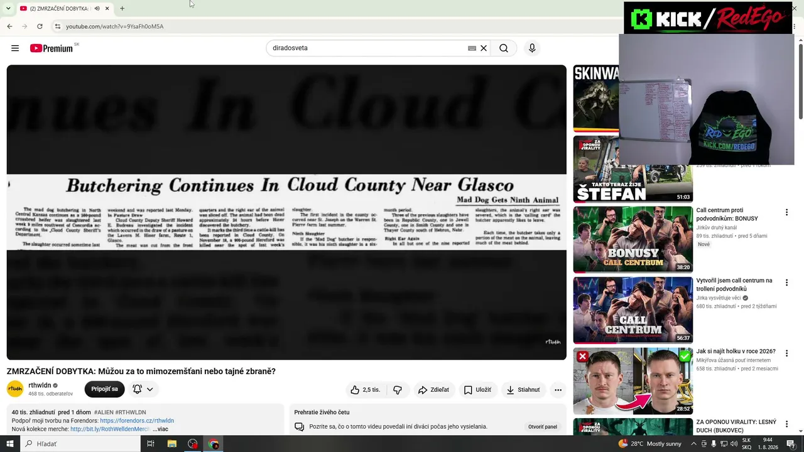This screenshot has width=804, height=452.
Task: View site information icon in address bar
Action: 57,26
